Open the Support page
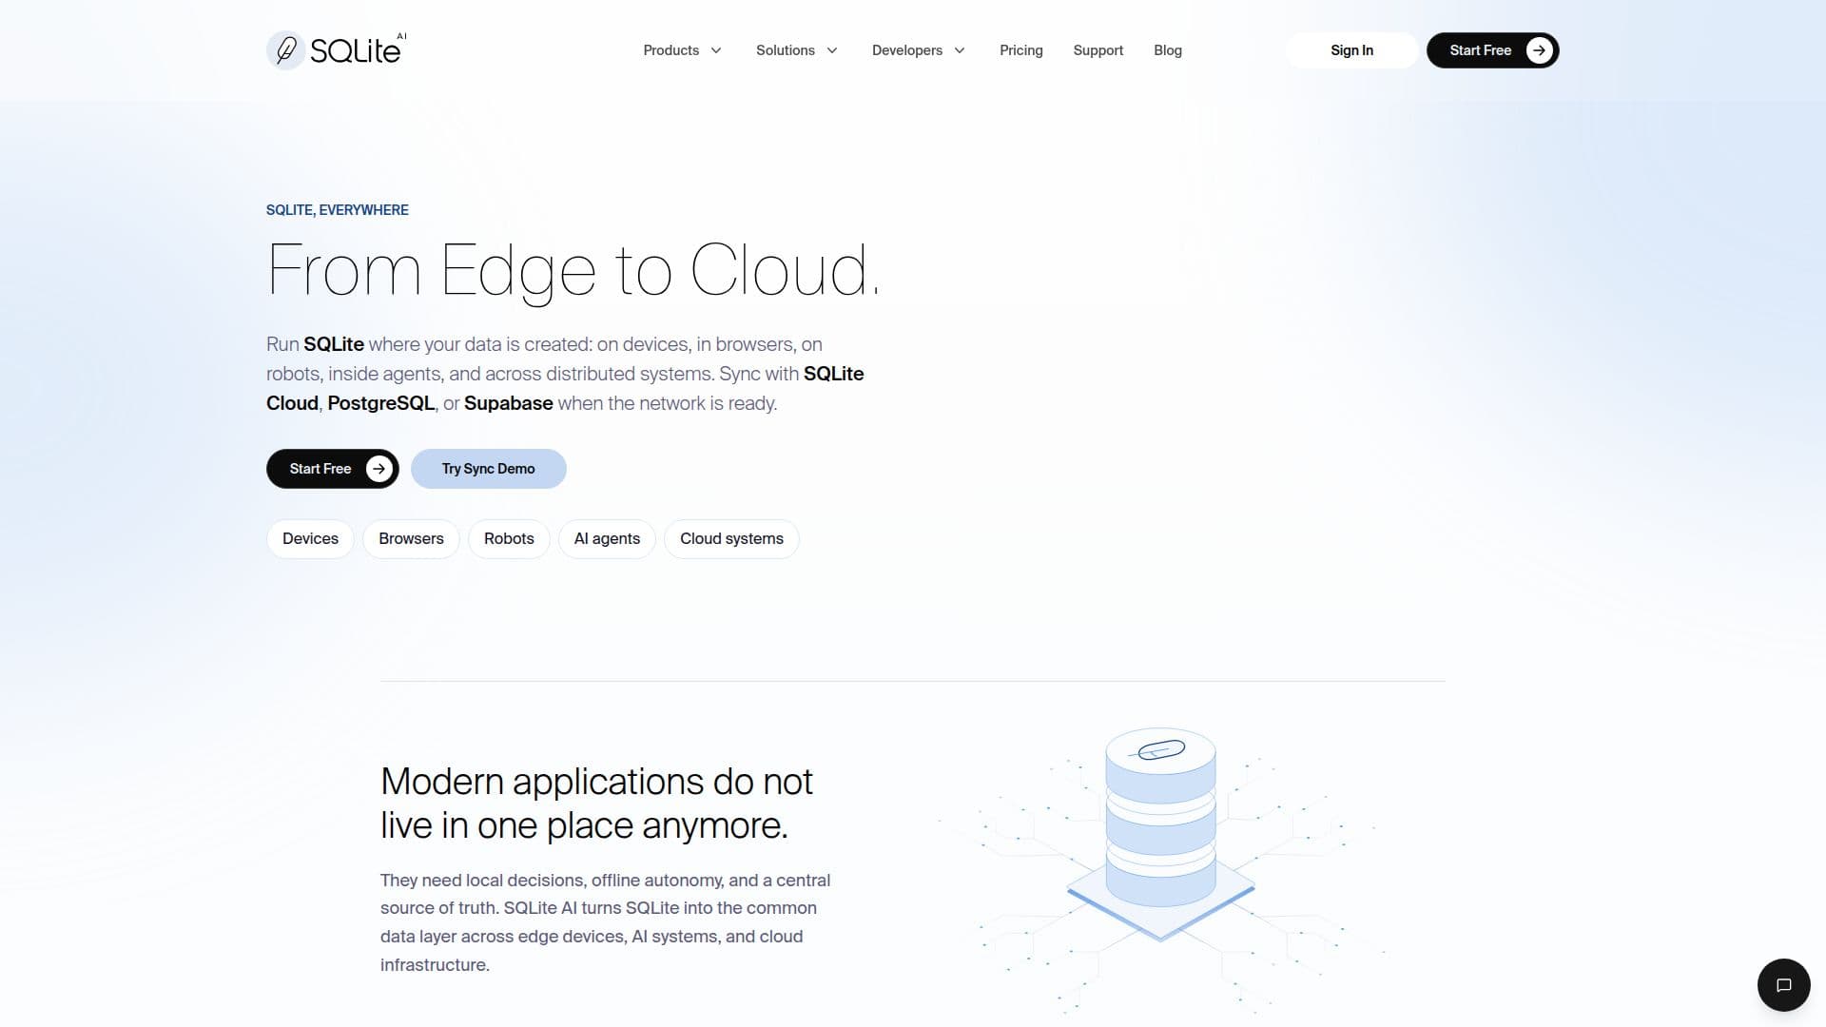Image resolution: width=1826 pixels, height=1027 pixels. tap(1098, 50)
